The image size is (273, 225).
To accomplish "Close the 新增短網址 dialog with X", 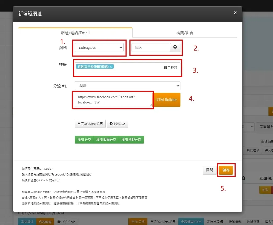I will pos(235,13).
